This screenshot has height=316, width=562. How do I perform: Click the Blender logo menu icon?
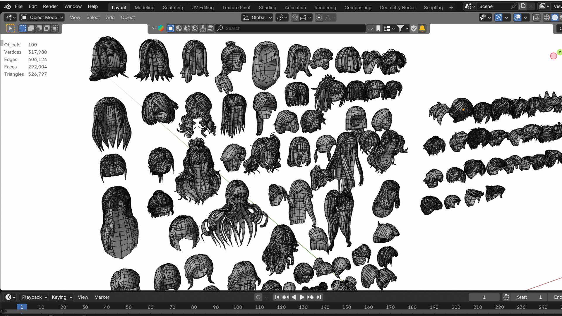[8, 6]
